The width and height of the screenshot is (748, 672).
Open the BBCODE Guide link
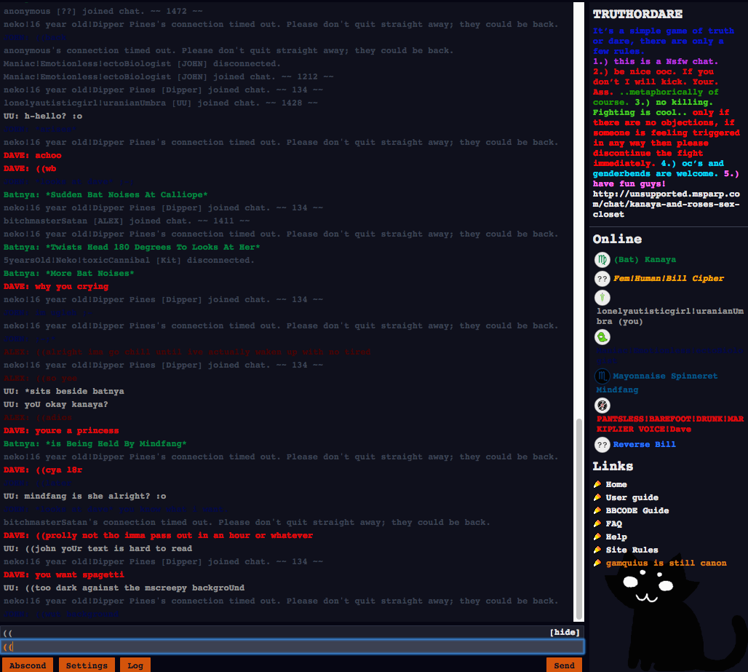pyautogui.click(x=637, y=510)
